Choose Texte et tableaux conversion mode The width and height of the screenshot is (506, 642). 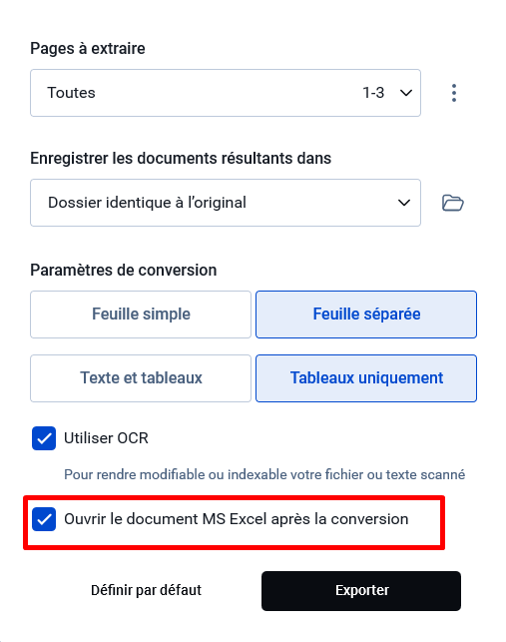click(x=141, y=378)
